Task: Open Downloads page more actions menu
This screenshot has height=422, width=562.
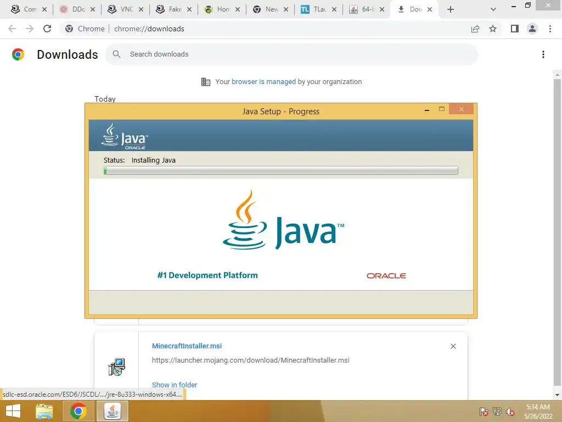Action: tap(543, 54)
